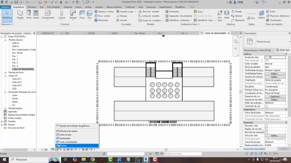291x163 pixels.
Task: Open the Visualizador tool
Action: click(x=274, y=20)
